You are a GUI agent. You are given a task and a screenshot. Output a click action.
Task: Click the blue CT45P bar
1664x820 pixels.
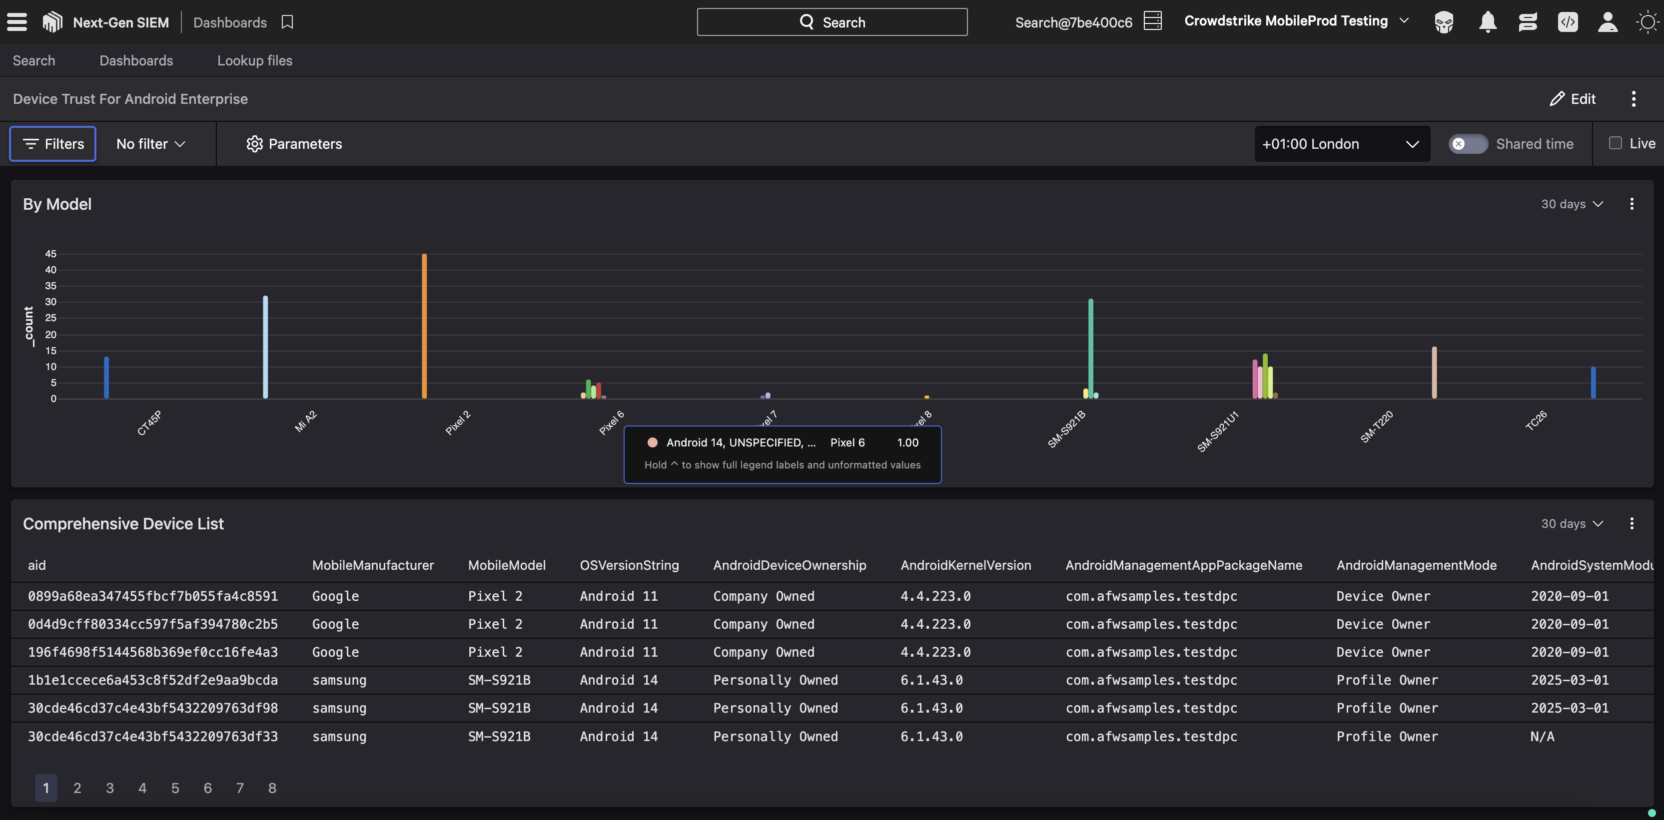[106, 378]
